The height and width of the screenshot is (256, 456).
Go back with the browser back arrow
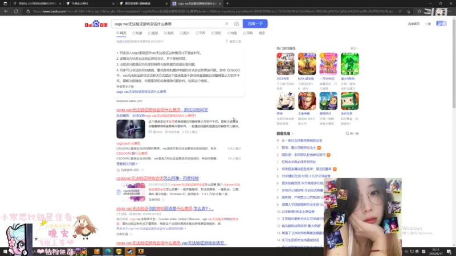pyautogui.click(x=6, y=11)
